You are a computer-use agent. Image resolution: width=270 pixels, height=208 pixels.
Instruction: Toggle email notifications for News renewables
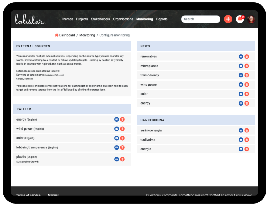point(241,57)
